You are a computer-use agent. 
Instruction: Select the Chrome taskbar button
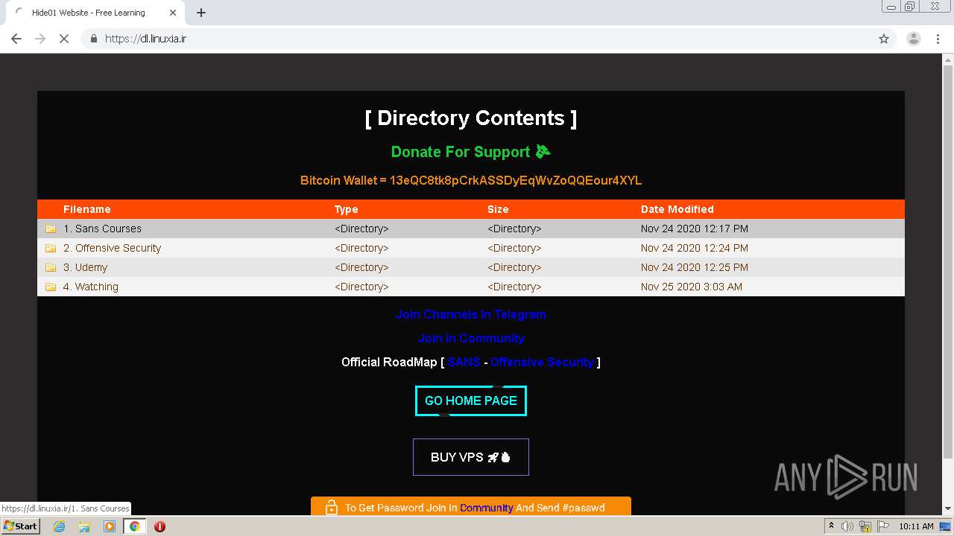click(x=135, y=526)
